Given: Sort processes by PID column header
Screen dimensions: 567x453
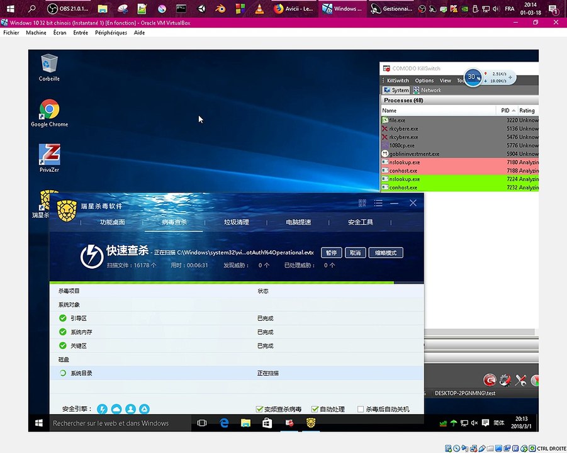Looking at the screenshot, I should pyautogui.click(x=507, y=111).
